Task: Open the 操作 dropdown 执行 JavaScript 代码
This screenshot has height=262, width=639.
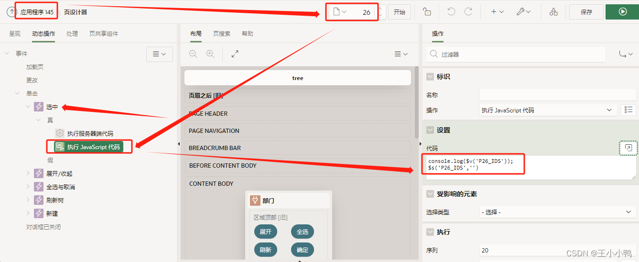Action: click(548, 110)
